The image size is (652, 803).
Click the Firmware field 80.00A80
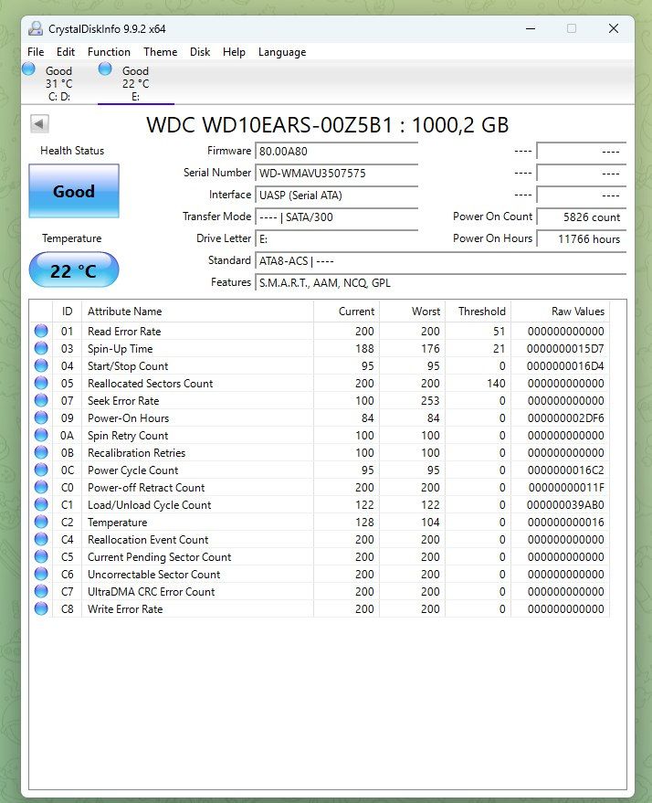(336, 151)
